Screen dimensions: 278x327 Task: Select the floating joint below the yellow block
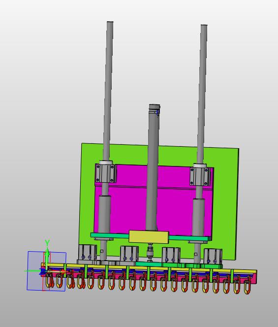[x=150, y=253]
